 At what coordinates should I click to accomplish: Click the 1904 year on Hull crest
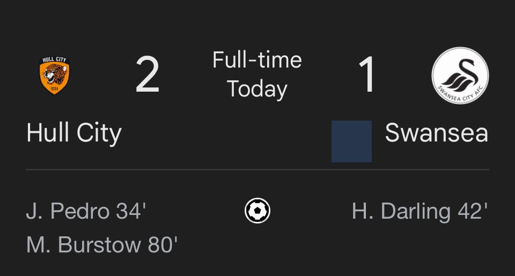[55, 88]
